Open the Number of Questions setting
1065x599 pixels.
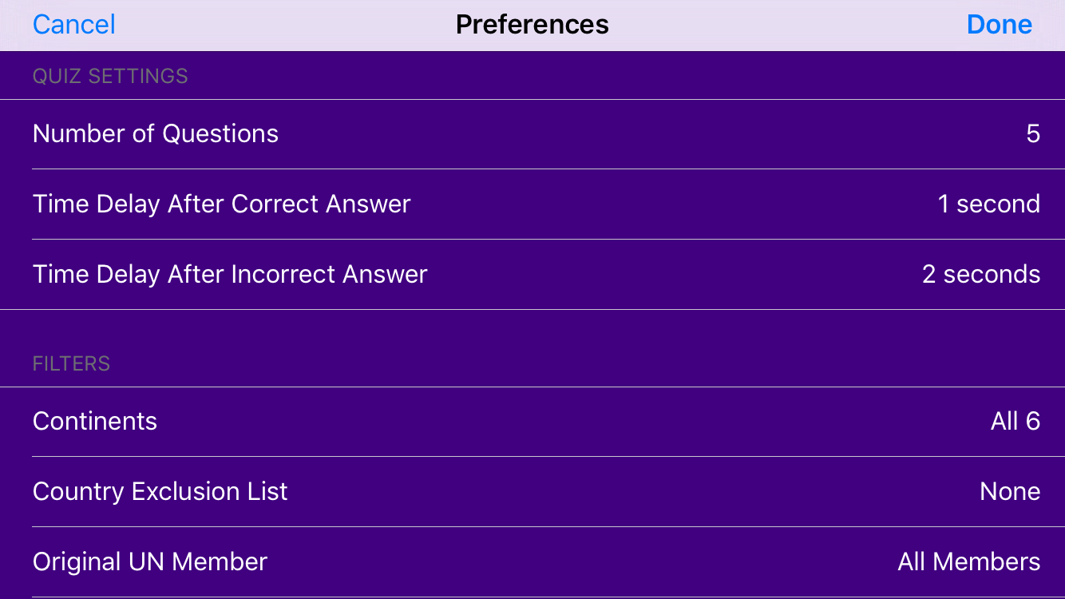coord(532,134)
